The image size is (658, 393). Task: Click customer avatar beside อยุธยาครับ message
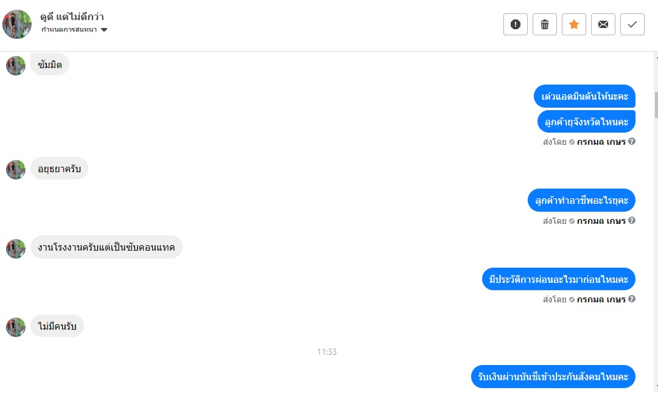pyautogui.click(x=16, y=170)
